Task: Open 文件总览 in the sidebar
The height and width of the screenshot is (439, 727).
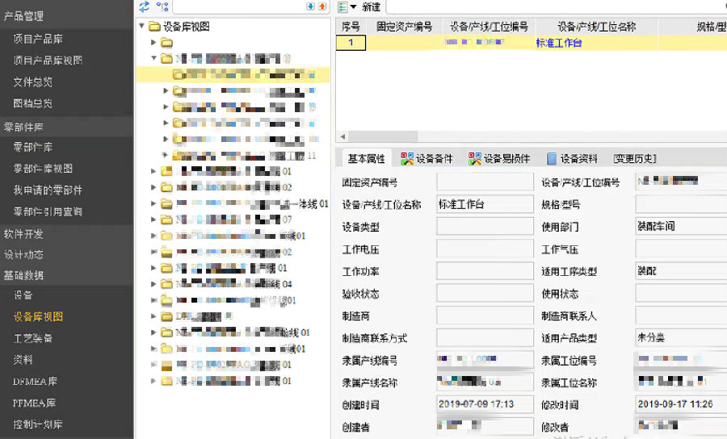Action: pyautogui.click(x=32, y=82)
